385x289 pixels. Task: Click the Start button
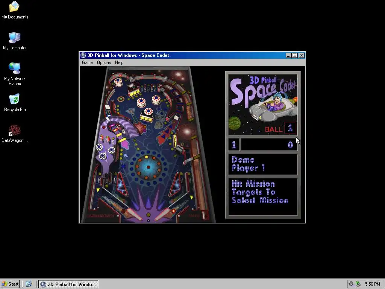[x=10, y=284]
